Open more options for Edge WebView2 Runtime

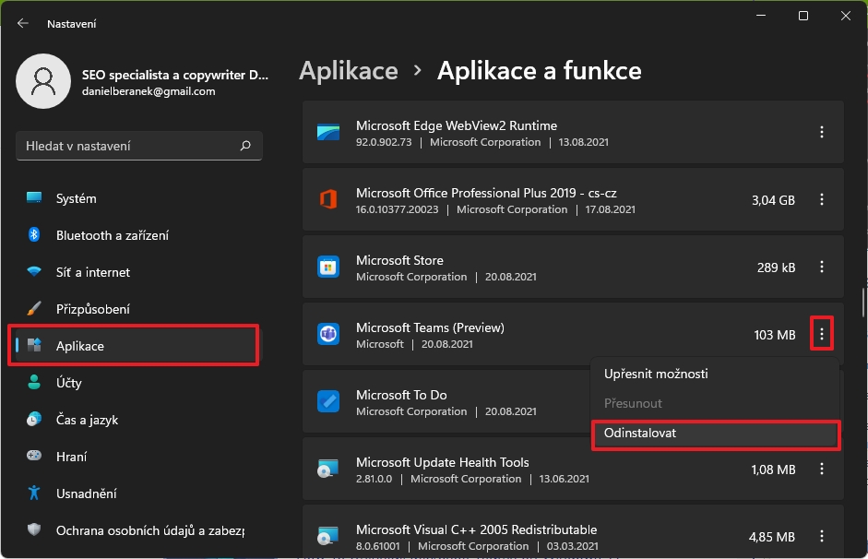[x=822, y=133]
